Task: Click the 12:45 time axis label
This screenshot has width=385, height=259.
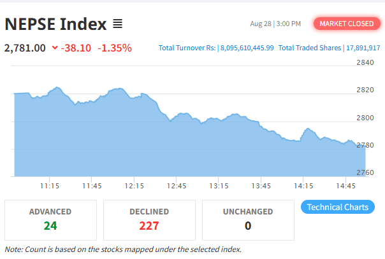Action: (177, 186)
